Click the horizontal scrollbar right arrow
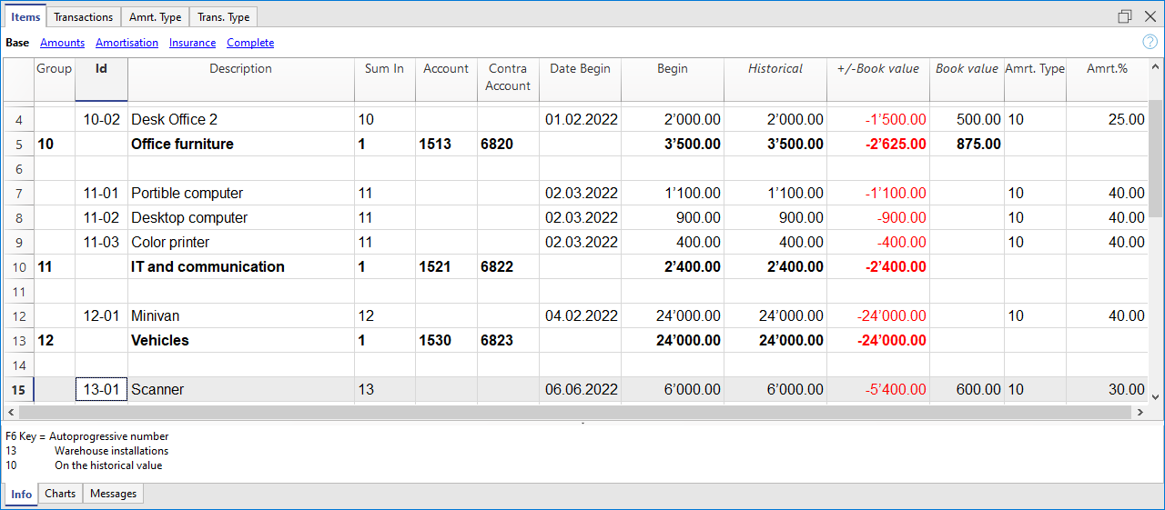The width and height of the screenshot is (1165, 510). (1140, 413)
